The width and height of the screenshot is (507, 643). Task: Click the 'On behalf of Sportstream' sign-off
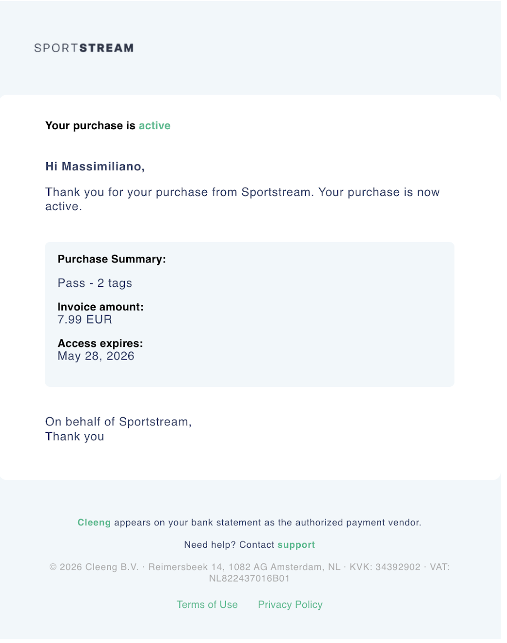[x=118, y=422]
